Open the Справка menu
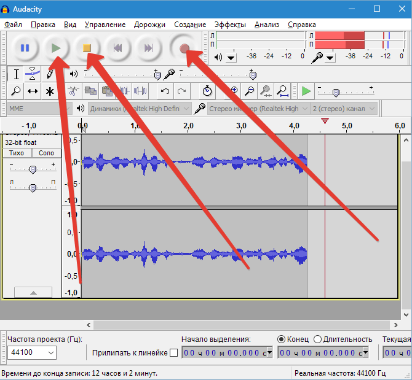The height and width of the screenshot is (380, 412). [x=302, y=25]
